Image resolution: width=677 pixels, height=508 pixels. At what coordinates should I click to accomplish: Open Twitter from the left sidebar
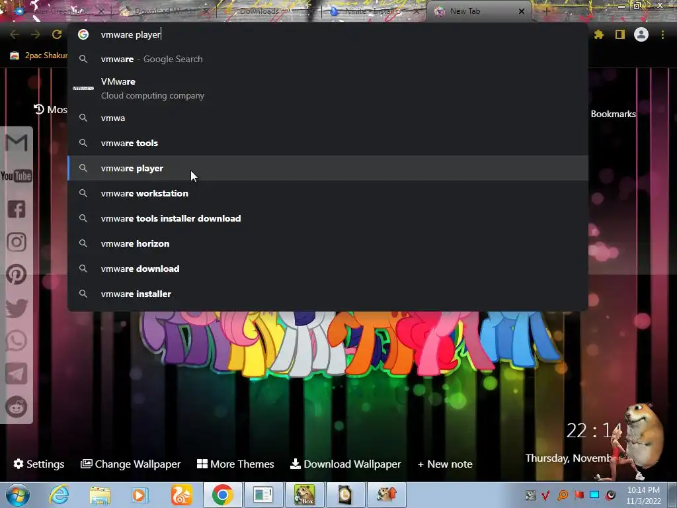click(17, 308)
